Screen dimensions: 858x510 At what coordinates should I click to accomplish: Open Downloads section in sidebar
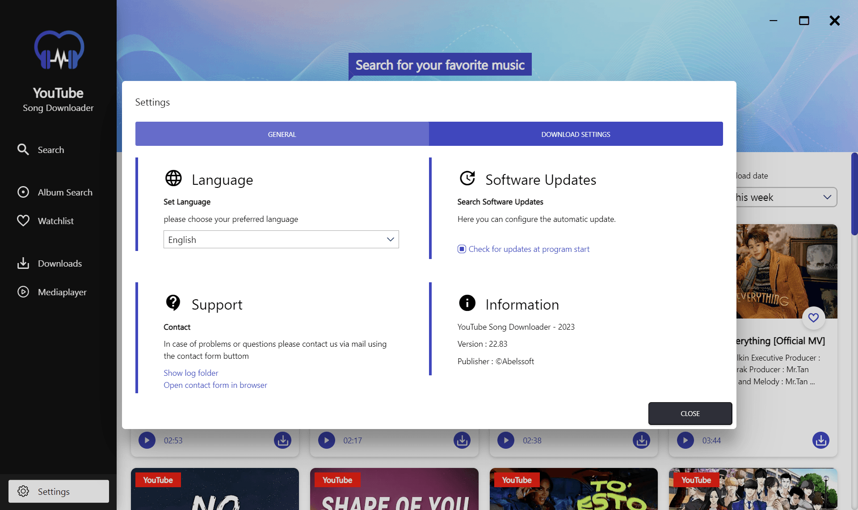[49, 263]
